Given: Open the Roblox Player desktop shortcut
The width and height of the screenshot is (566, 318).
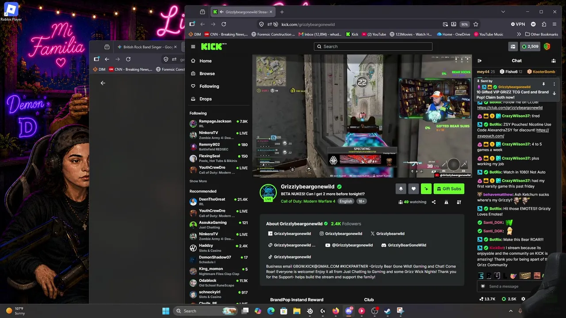Looking at the screenshot, I should 11,11.
